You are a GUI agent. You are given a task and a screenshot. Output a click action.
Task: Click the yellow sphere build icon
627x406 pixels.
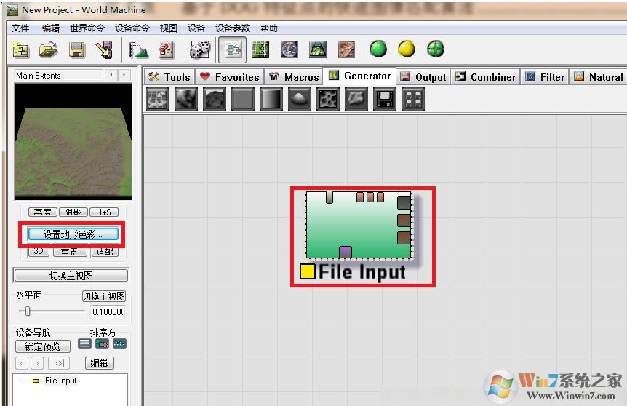click(x=407, y=49)
